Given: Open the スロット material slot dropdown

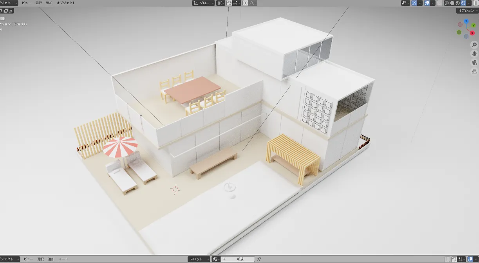Looking at the screenshot, I should (199, 259).
